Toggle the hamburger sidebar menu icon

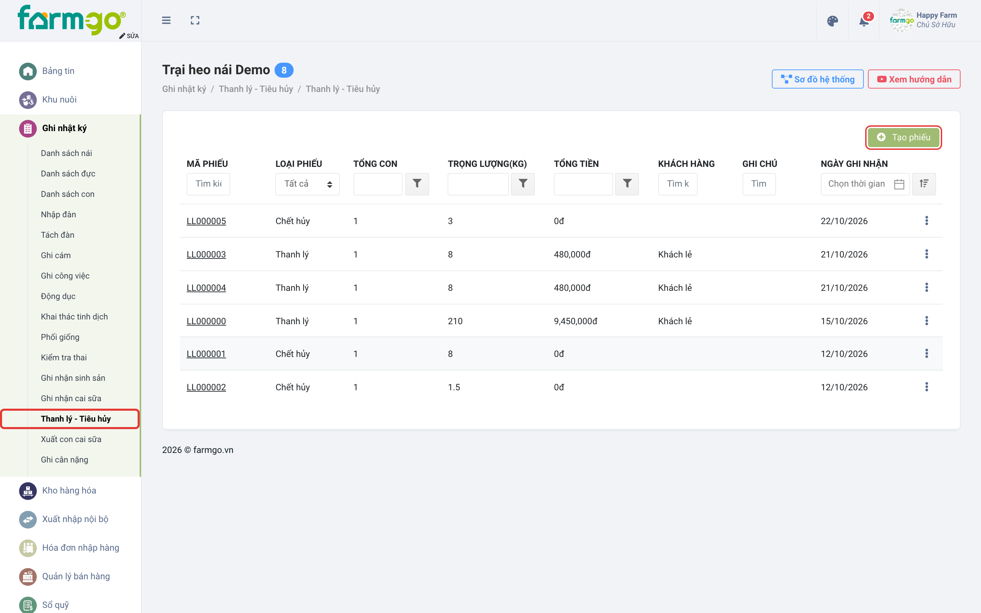click(166, 20)
